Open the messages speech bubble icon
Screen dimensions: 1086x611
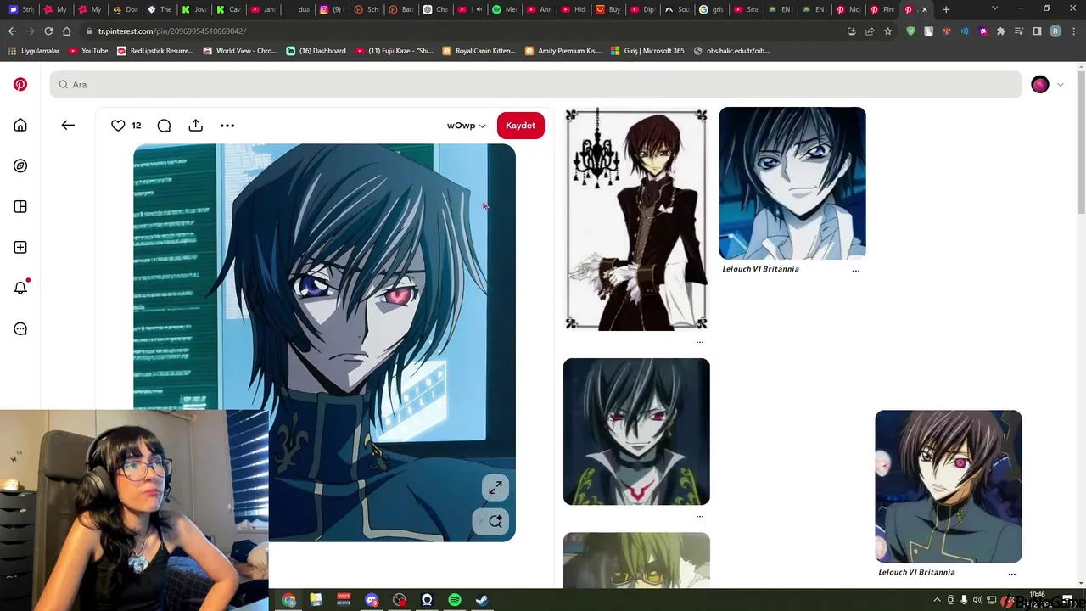coord(20,329)
